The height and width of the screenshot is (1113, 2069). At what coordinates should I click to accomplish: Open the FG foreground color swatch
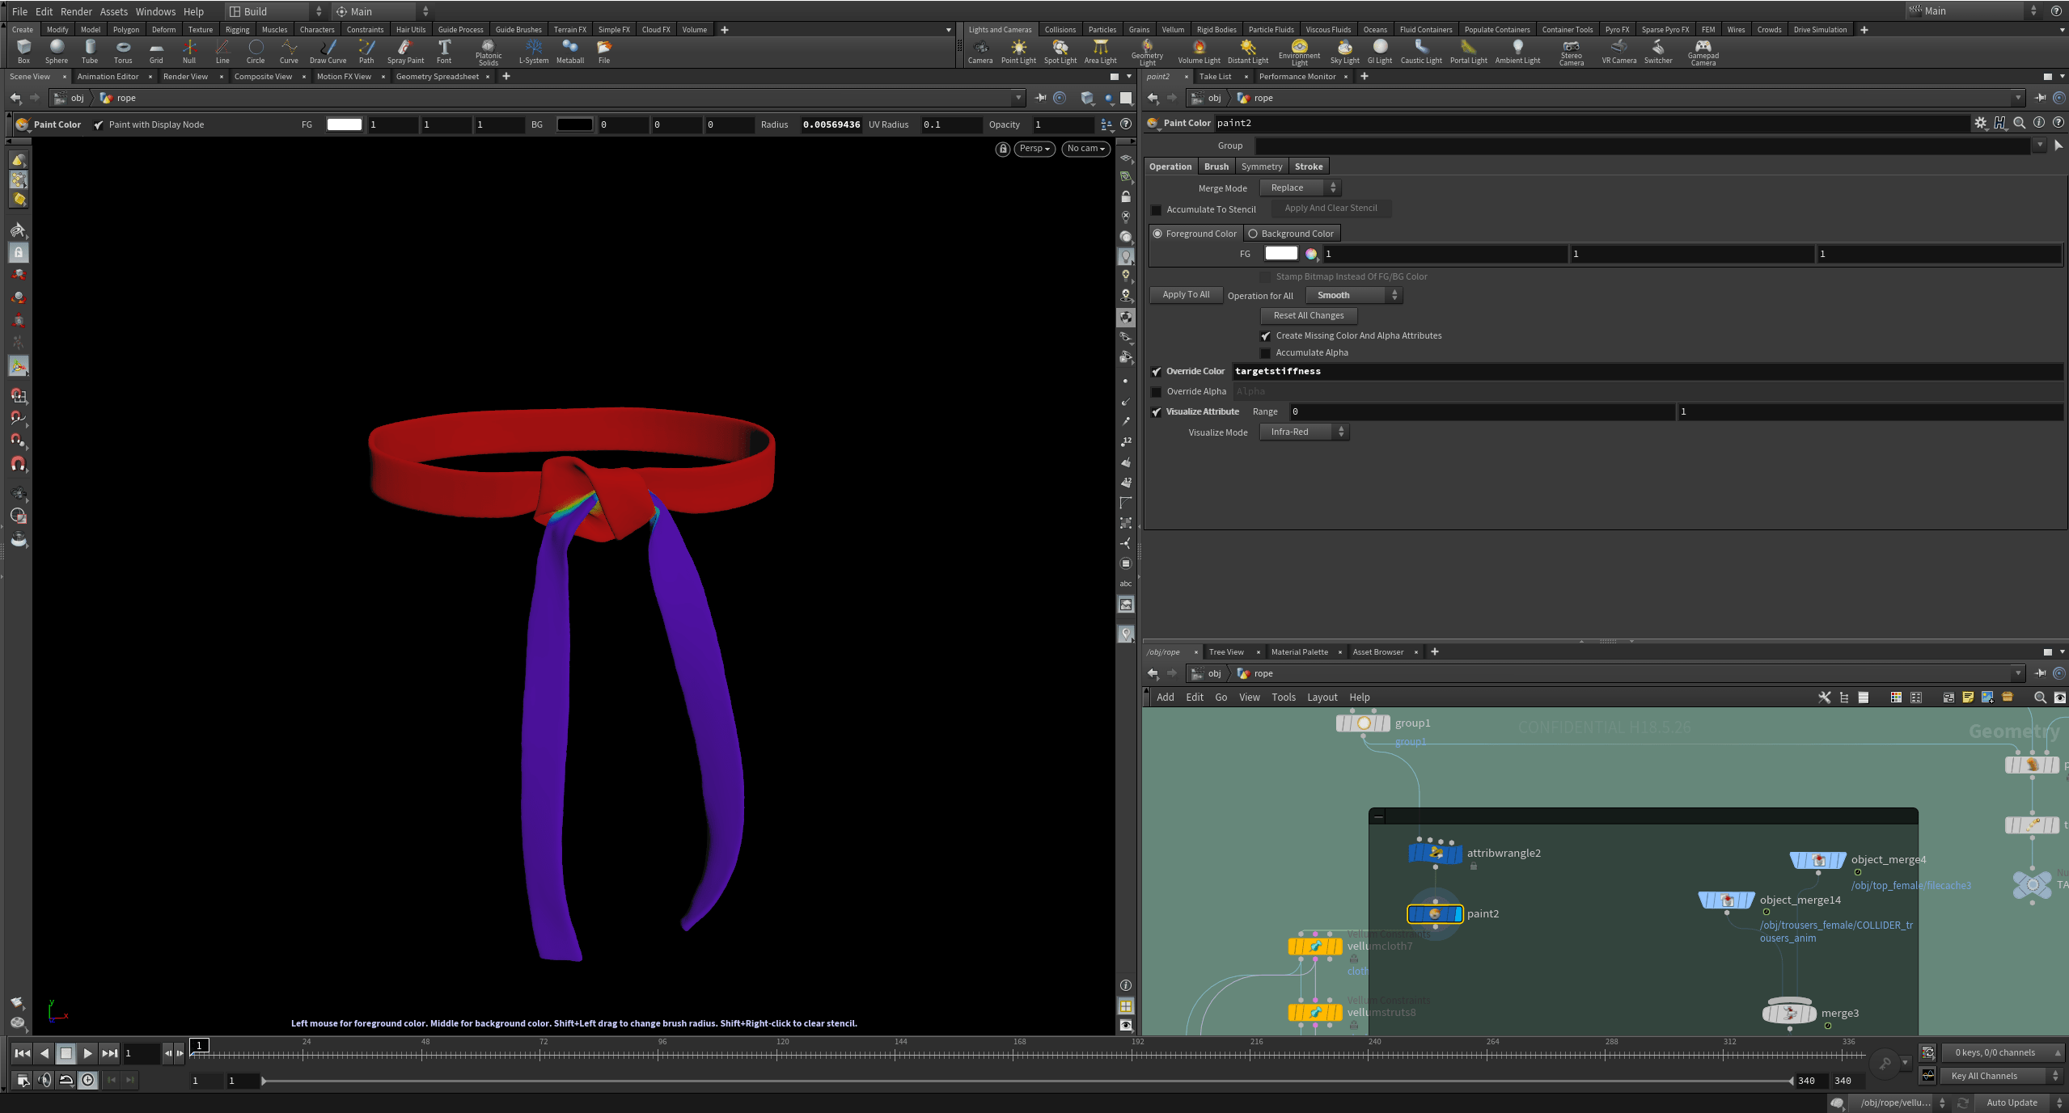pyautogui.click(x=1280, y=253)
